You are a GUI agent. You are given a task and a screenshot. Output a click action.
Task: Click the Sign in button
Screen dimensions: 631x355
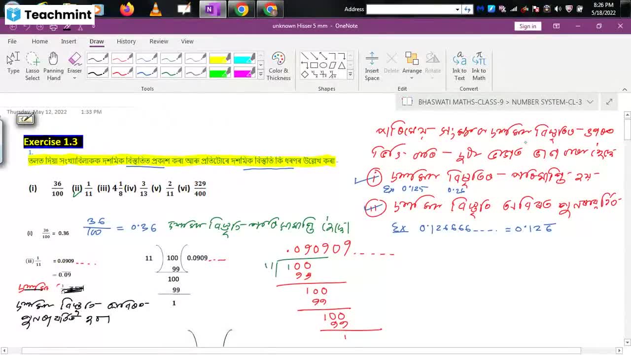click(527, 26)
